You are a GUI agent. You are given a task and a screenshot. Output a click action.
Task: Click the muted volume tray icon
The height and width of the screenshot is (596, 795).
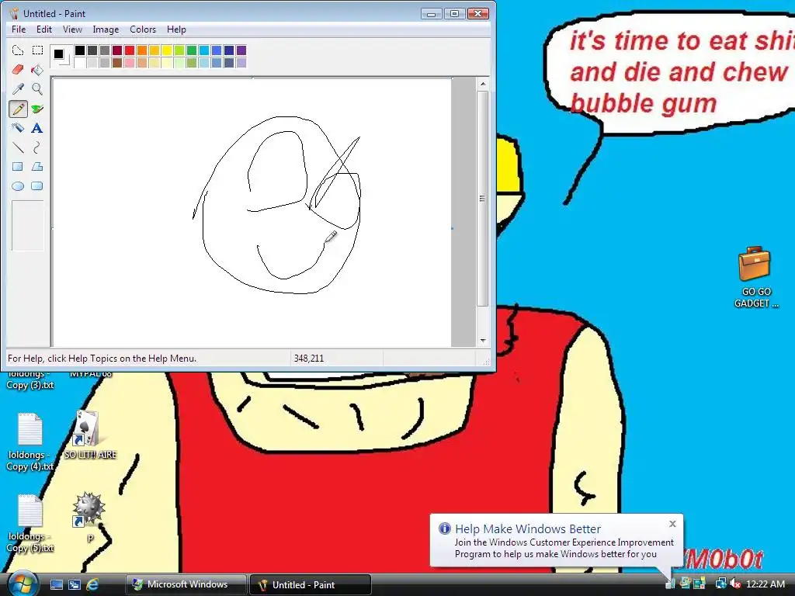(734, 584)
